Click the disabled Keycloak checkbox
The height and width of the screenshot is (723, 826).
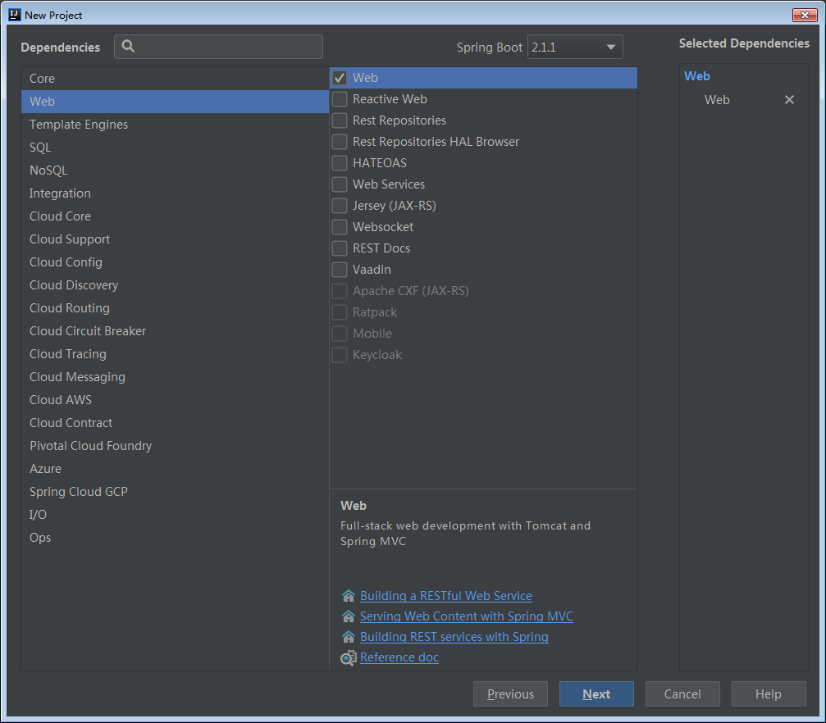[x=340, y=355]
